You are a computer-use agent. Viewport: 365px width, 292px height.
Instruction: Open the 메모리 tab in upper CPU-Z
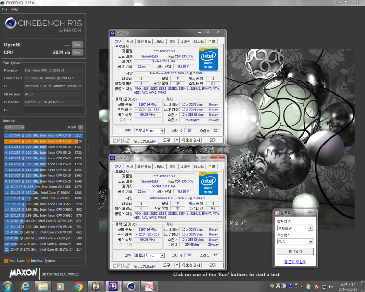(159, 41)
